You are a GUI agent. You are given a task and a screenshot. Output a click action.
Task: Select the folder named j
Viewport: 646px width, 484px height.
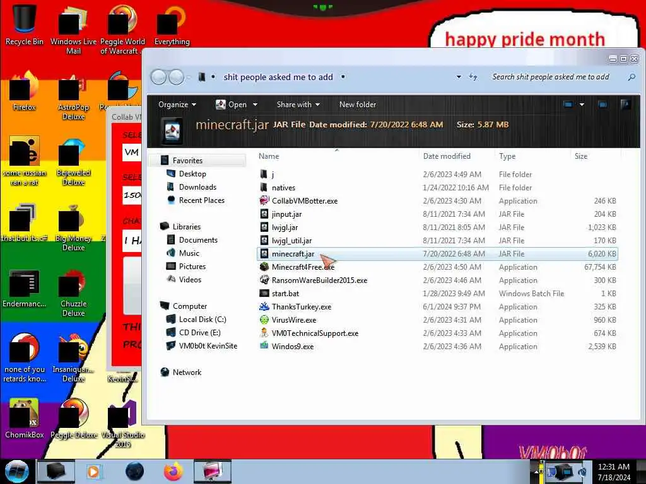pyautogui.click(x=273, y=174)
